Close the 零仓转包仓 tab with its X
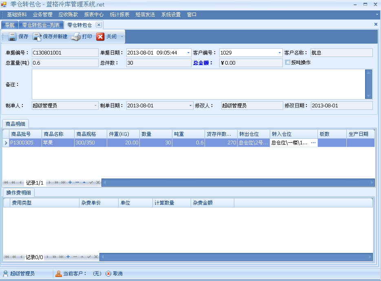 99,25
